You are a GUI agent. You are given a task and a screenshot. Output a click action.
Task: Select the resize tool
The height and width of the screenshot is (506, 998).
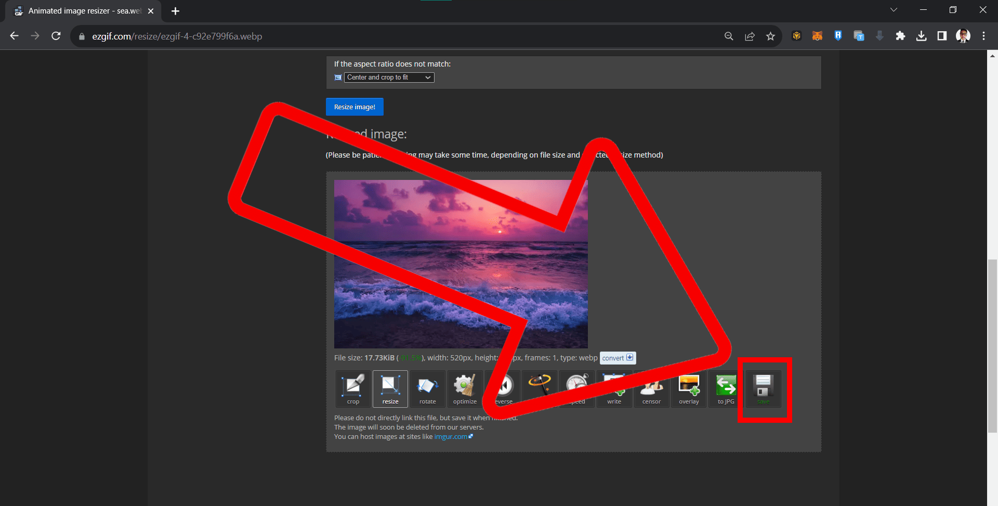point(390,389)
